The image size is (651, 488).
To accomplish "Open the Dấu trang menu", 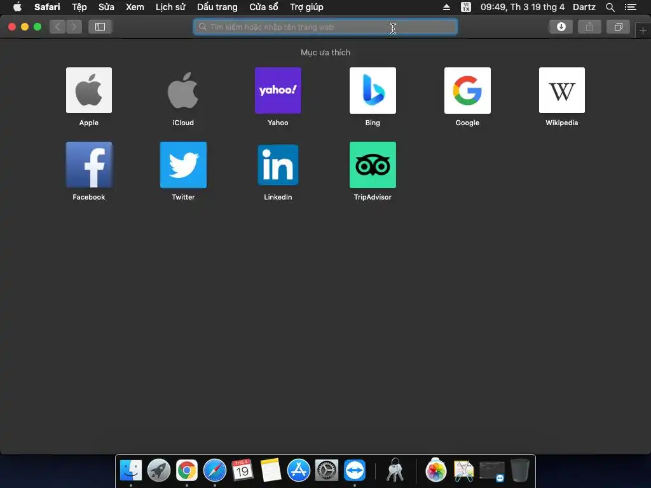I will (x=217, y=7).
